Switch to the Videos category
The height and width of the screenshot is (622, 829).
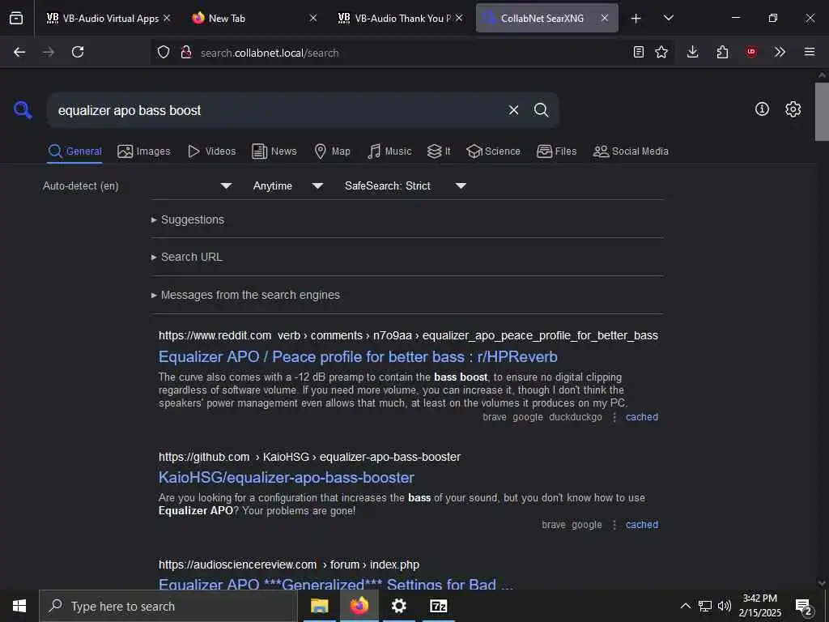tap(211, 151)
